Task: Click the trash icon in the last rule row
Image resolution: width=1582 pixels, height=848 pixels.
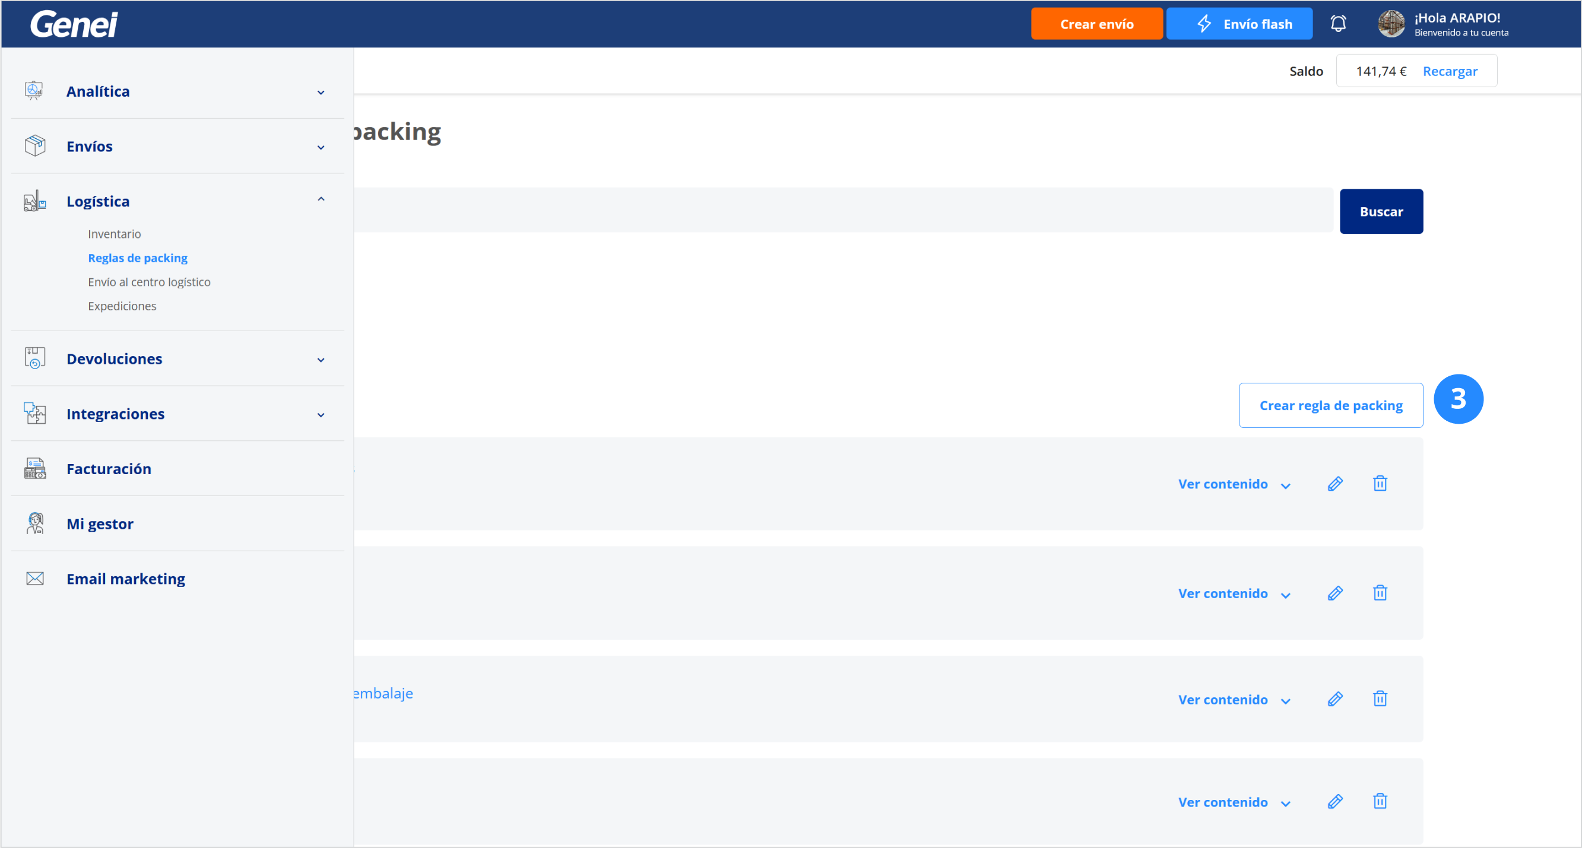Action: [1380, 802]
